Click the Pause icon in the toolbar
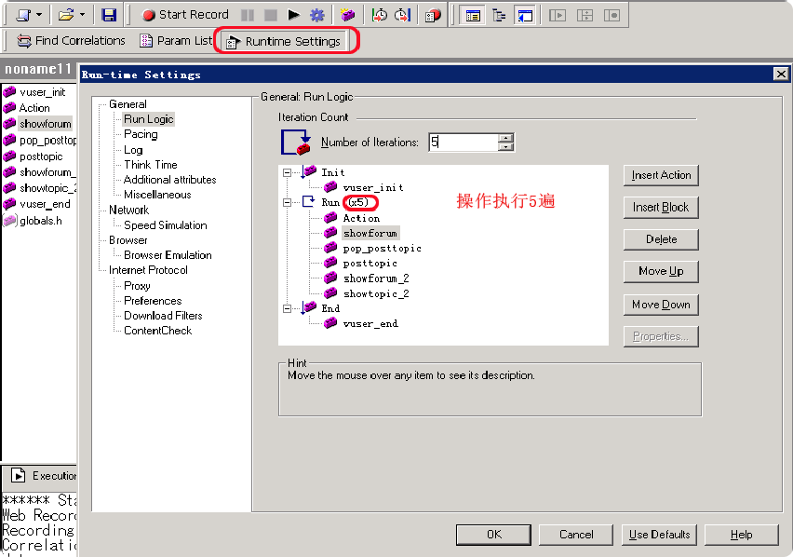 248,15
